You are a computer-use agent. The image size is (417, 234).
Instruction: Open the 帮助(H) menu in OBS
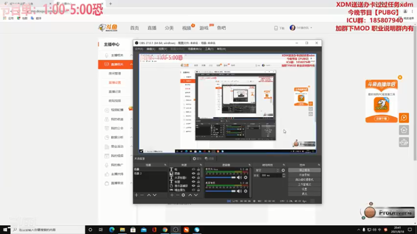221,49
